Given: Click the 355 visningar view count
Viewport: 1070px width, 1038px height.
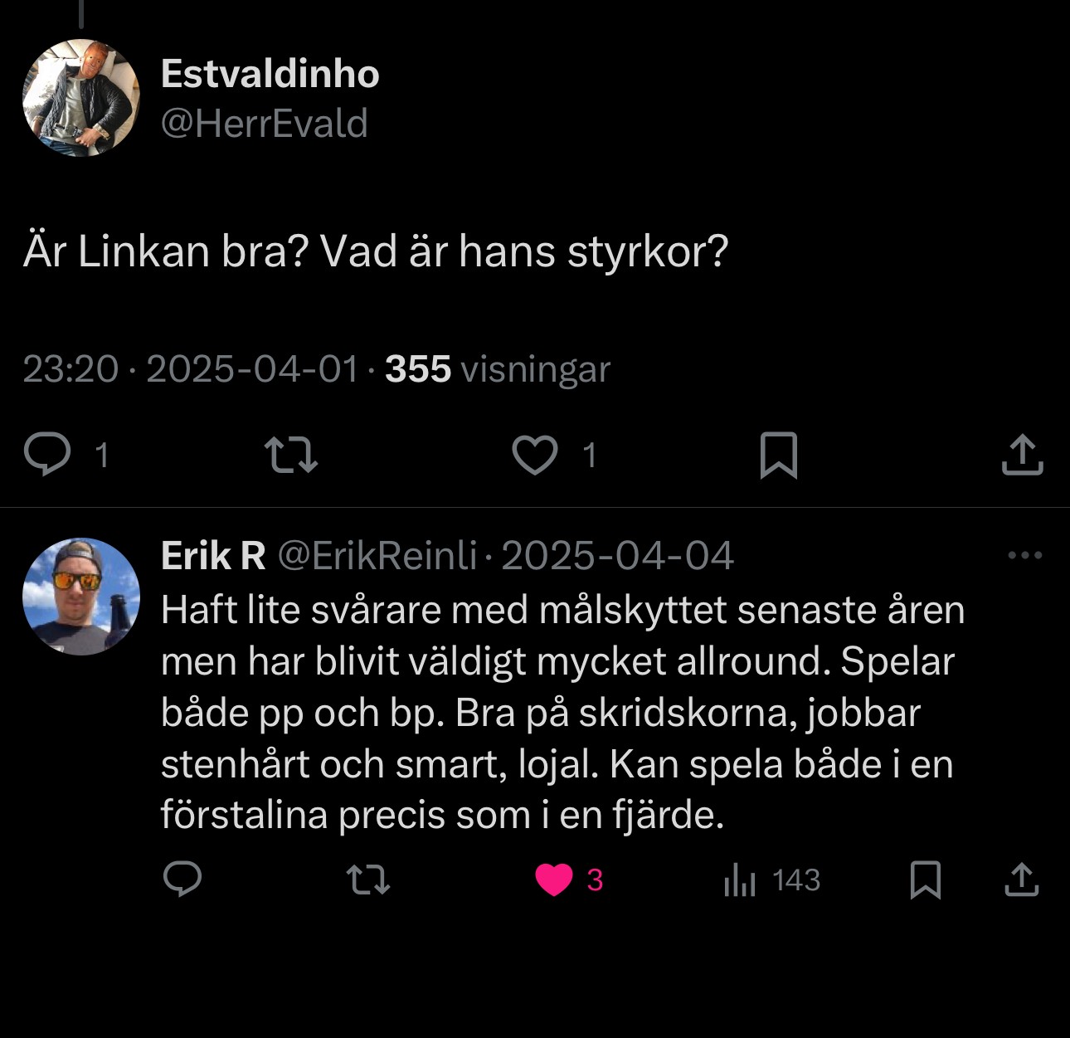Looking at the screenshot, I should (x=498, y=369).
